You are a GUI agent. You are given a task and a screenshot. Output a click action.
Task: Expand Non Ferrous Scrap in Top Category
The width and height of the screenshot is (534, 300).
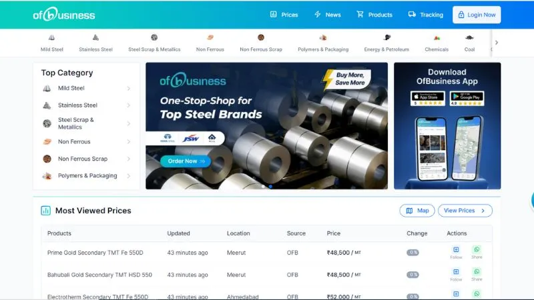point(129,159)
